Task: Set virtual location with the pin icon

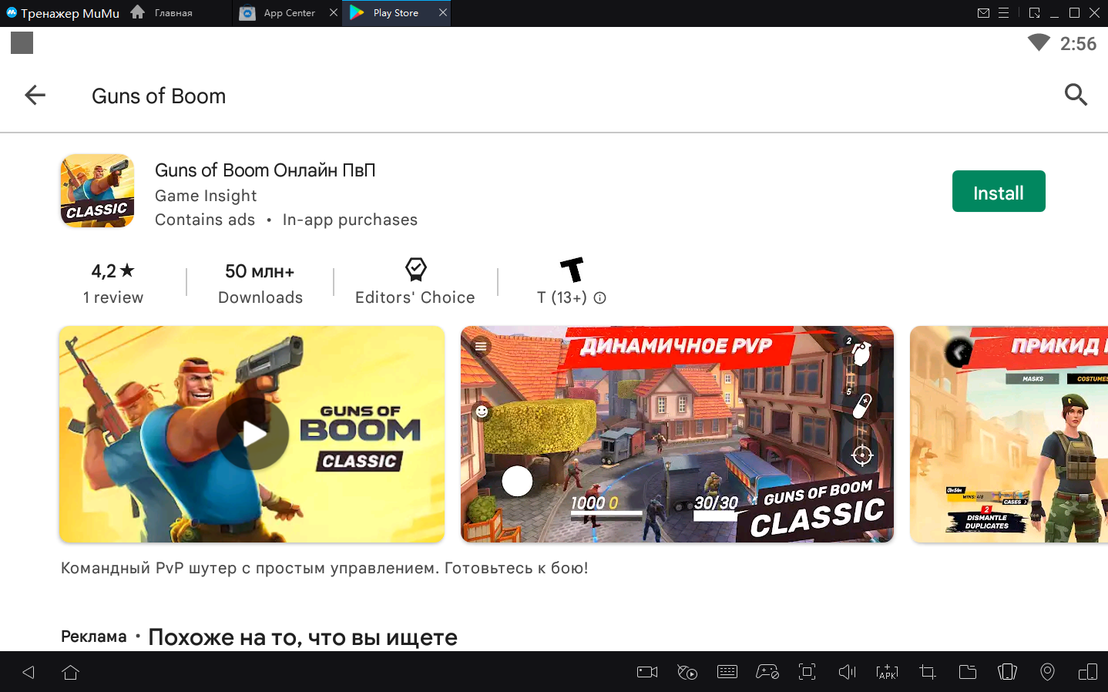Action: tap(1047, 672)
